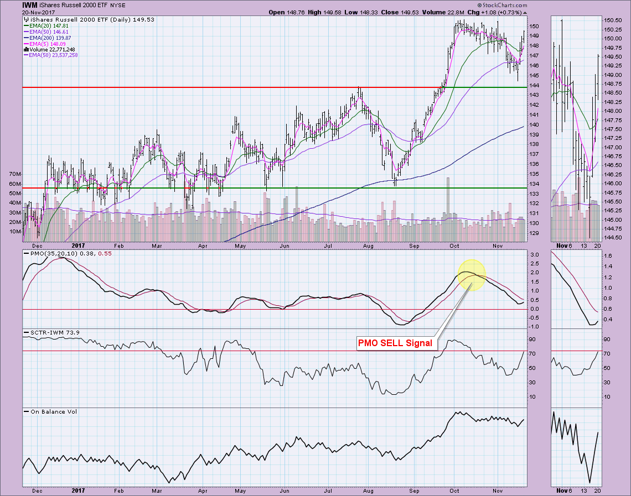The height and width of the screenshot is (496, 631).
Task: Click the date 20-Nov-2017
Action: (38, 13)
